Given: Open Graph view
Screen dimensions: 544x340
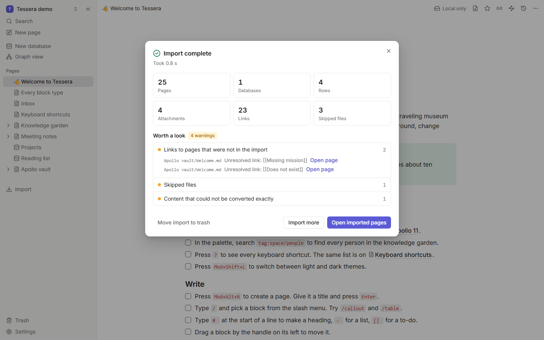Looking at the screenshot, I should click(x=48, y=57).
